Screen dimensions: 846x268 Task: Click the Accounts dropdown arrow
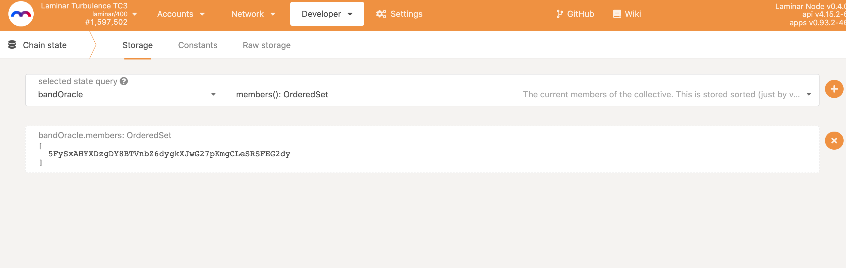[202, 14]
